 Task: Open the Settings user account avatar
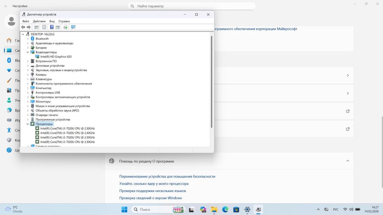[11, 21]
